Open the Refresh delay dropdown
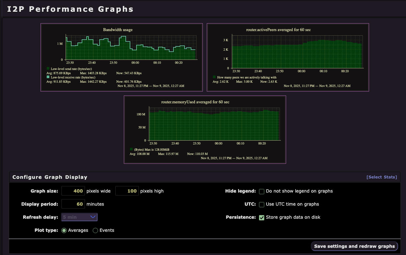The width and height of the screenshot is (406, 255). coord(79,217)
